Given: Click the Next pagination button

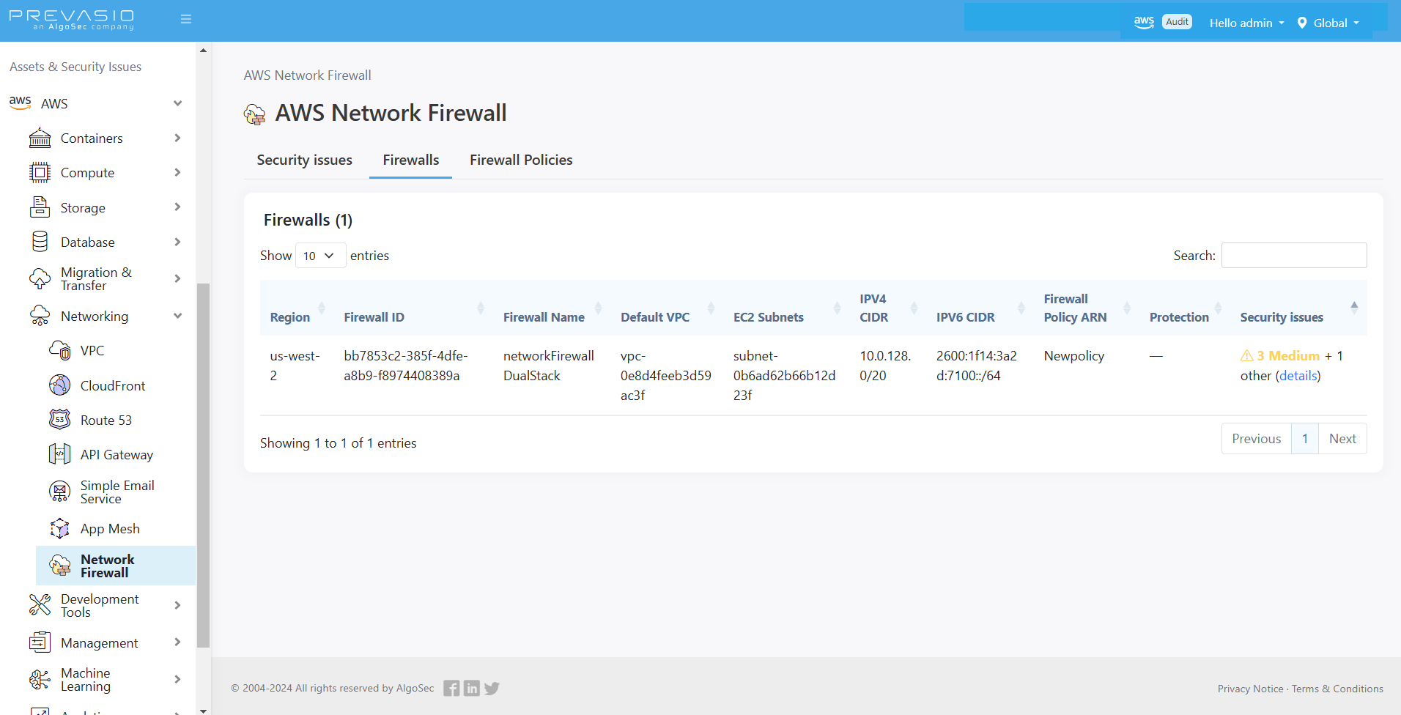Looking at the screenshot, I should click(x=1342, y=438).
